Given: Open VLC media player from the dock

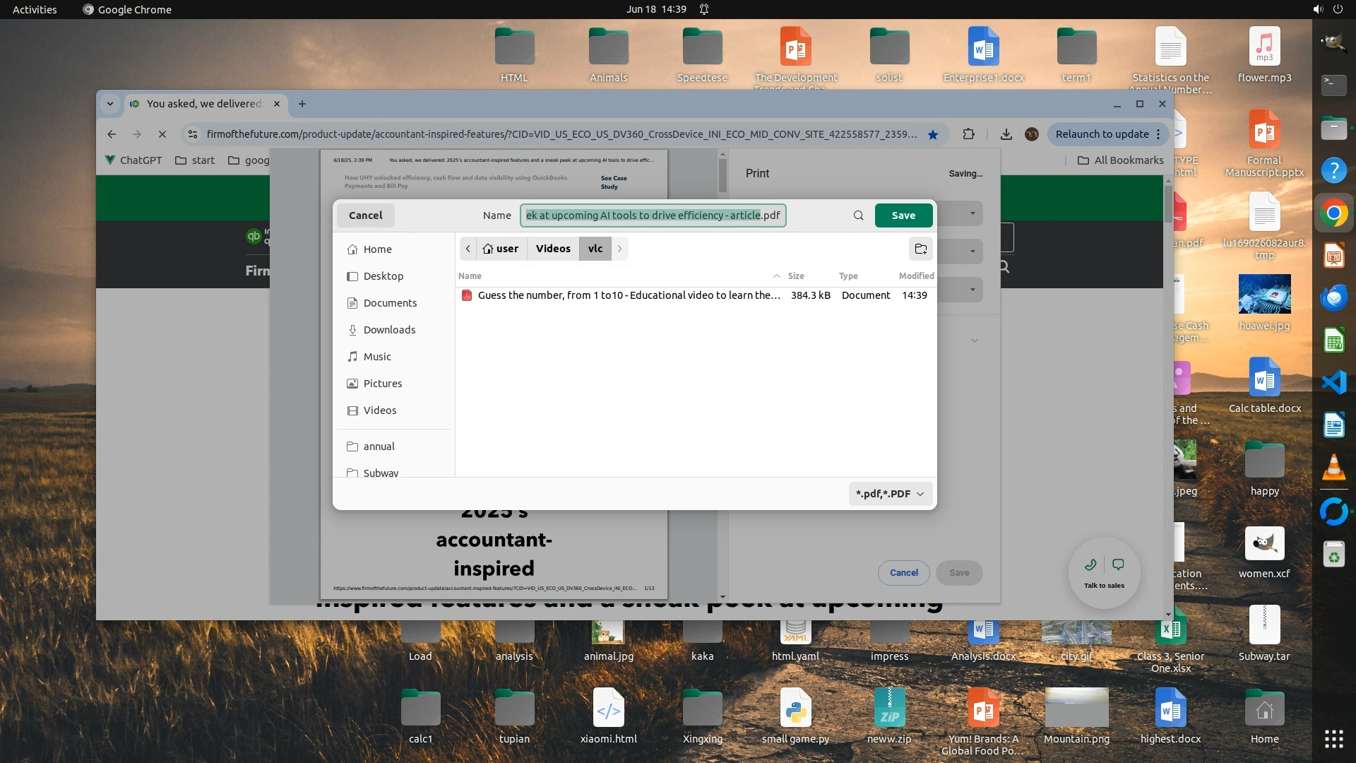Looking at the screenshot, I should [x=1333, y=468].
